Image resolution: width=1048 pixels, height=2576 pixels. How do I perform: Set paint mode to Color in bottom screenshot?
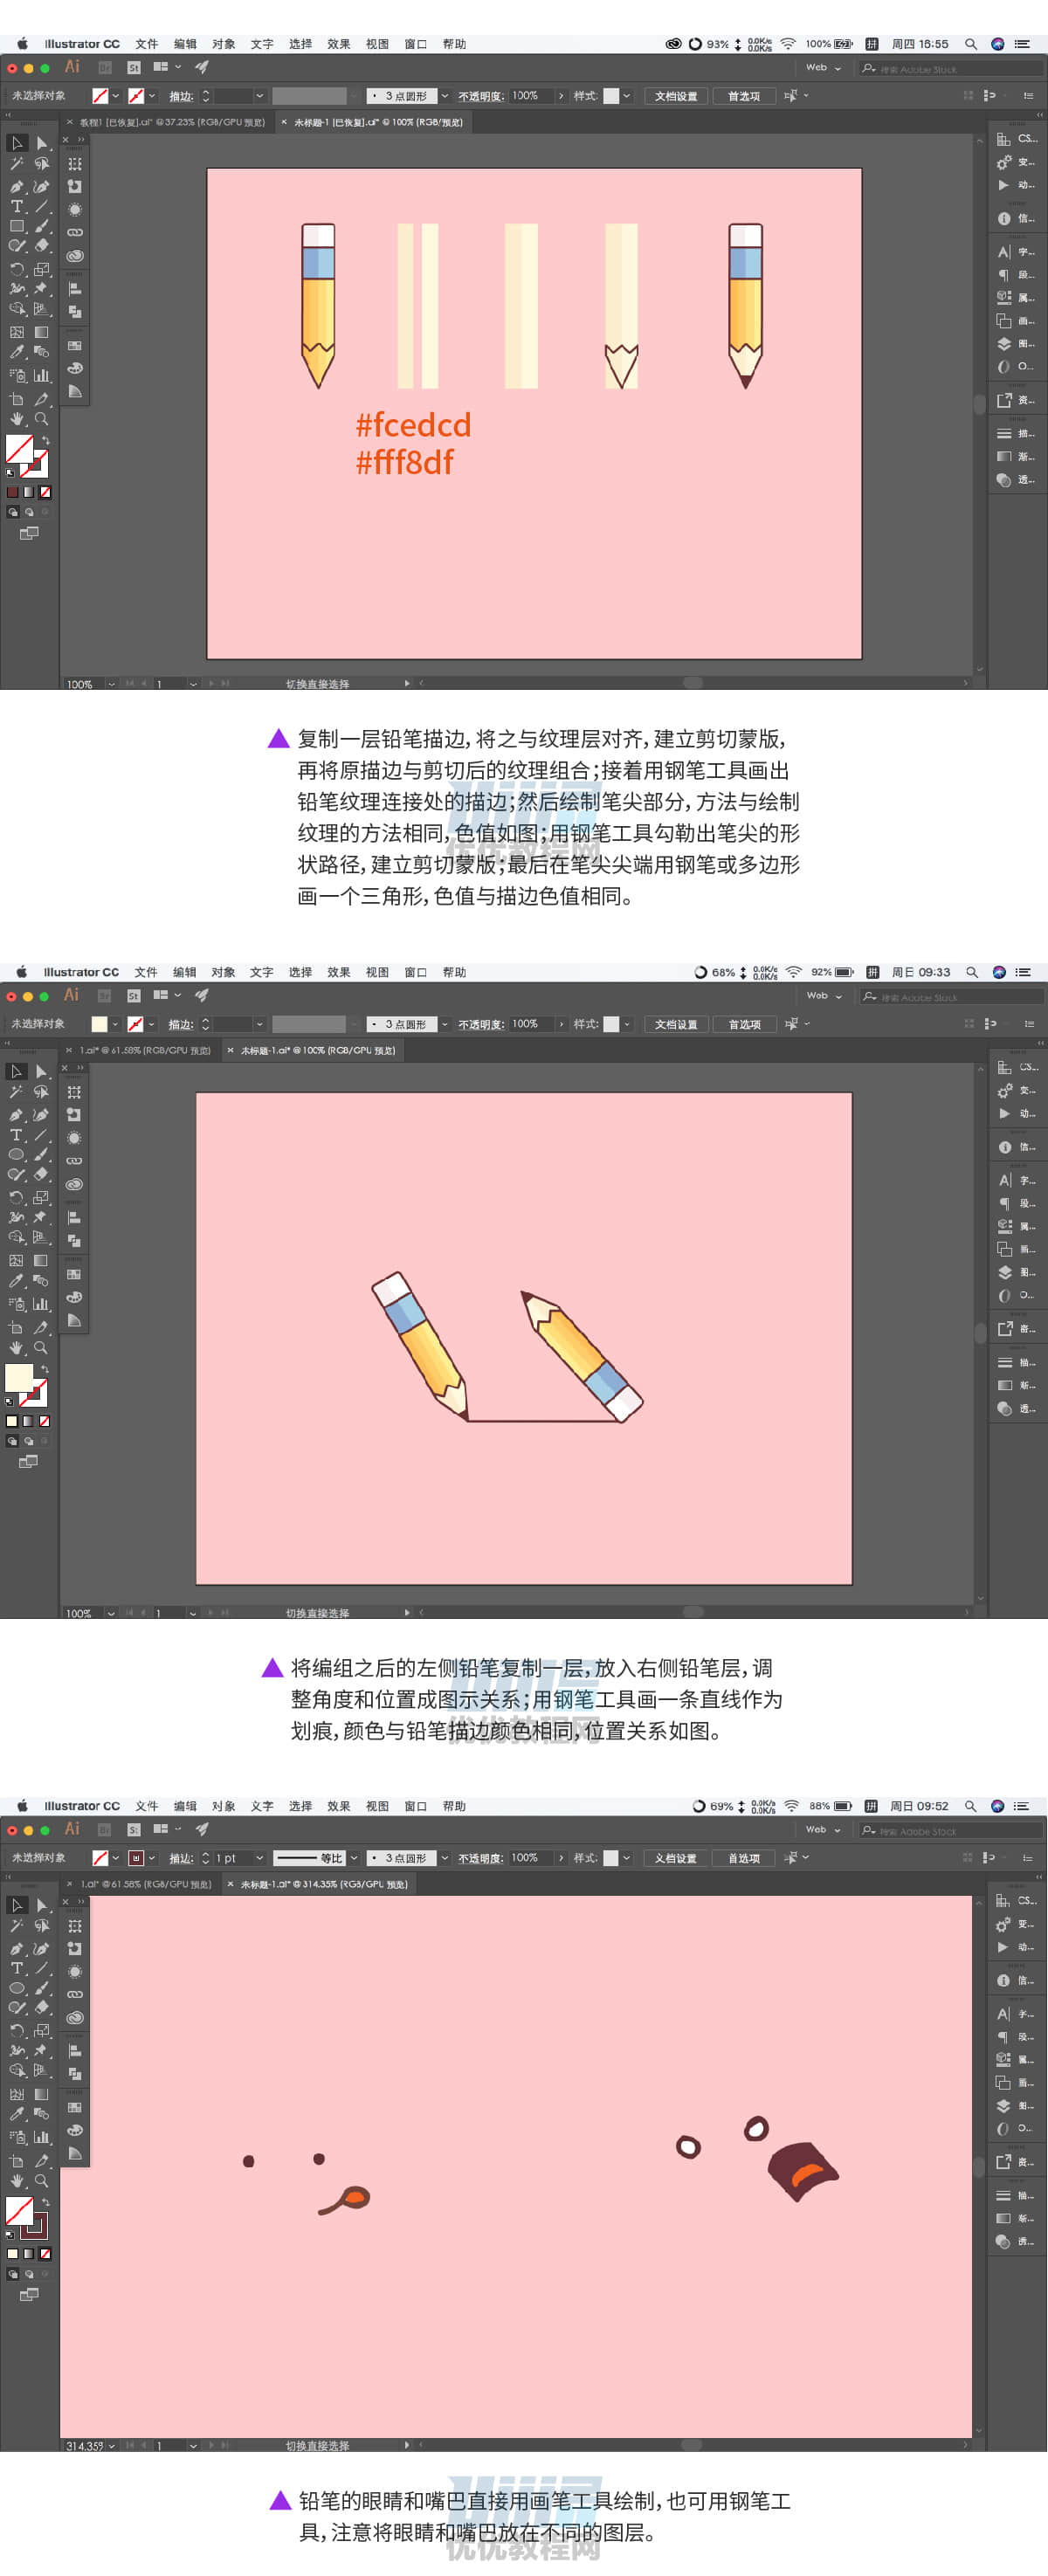click(12, 2253)
